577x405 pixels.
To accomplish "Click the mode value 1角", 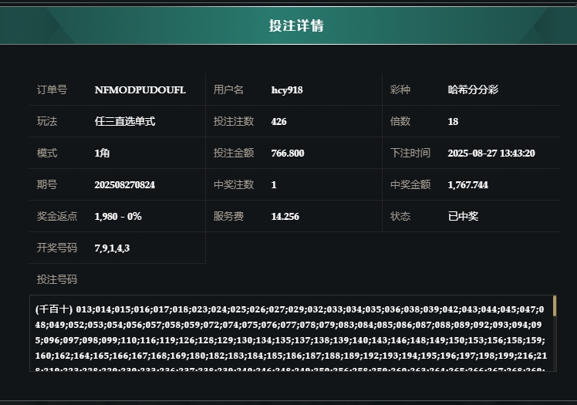I will tap(102, 153).
